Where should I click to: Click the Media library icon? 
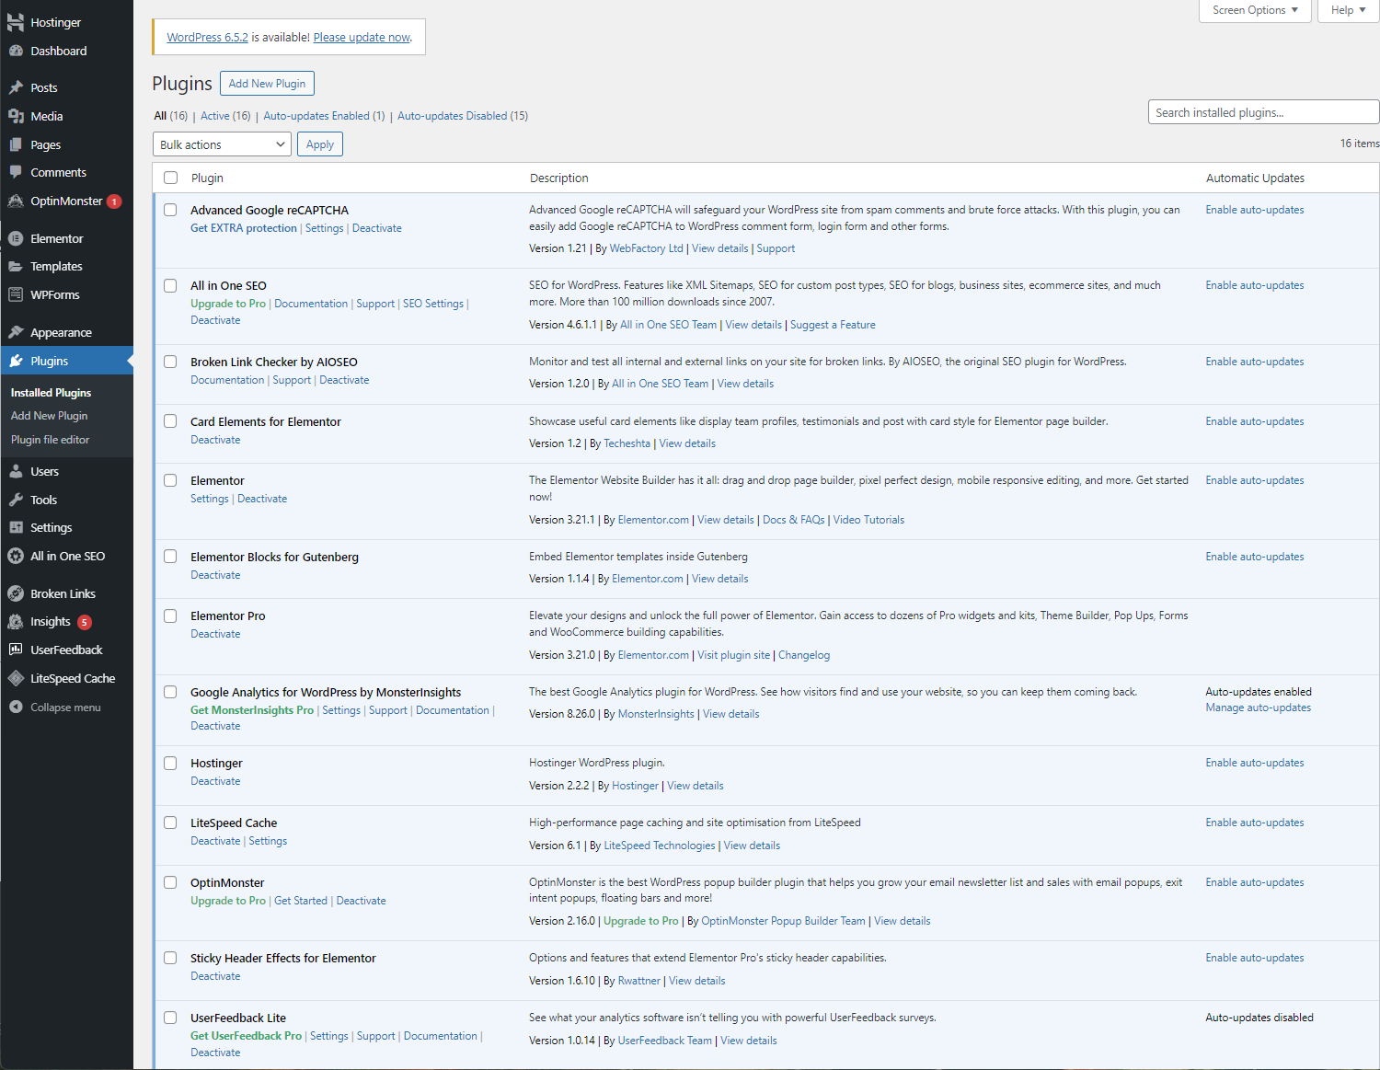click(x=16, y=116)
